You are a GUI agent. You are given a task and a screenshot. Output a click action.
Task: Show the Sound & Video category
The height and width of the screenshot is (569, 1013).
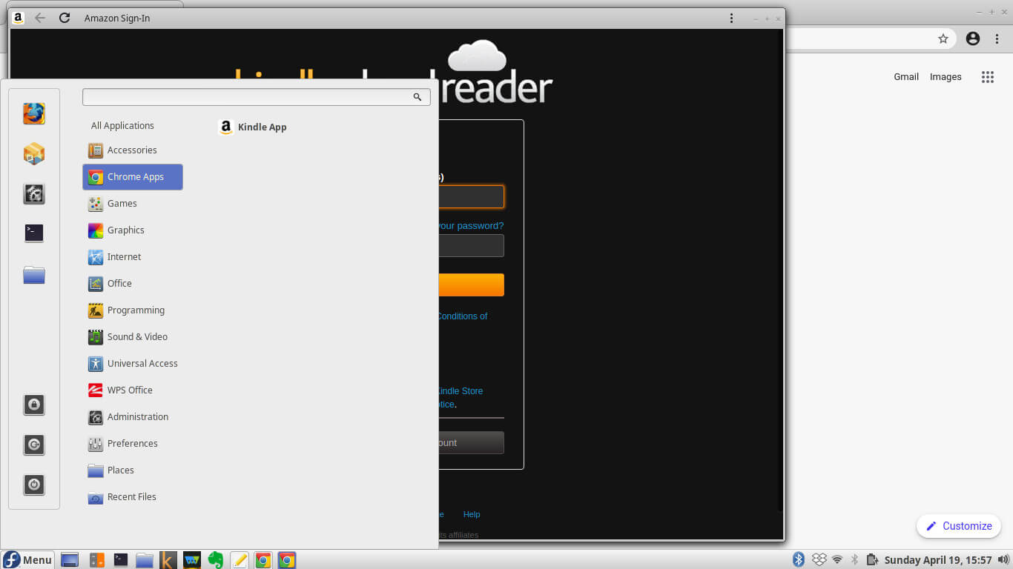coord(137,337)
